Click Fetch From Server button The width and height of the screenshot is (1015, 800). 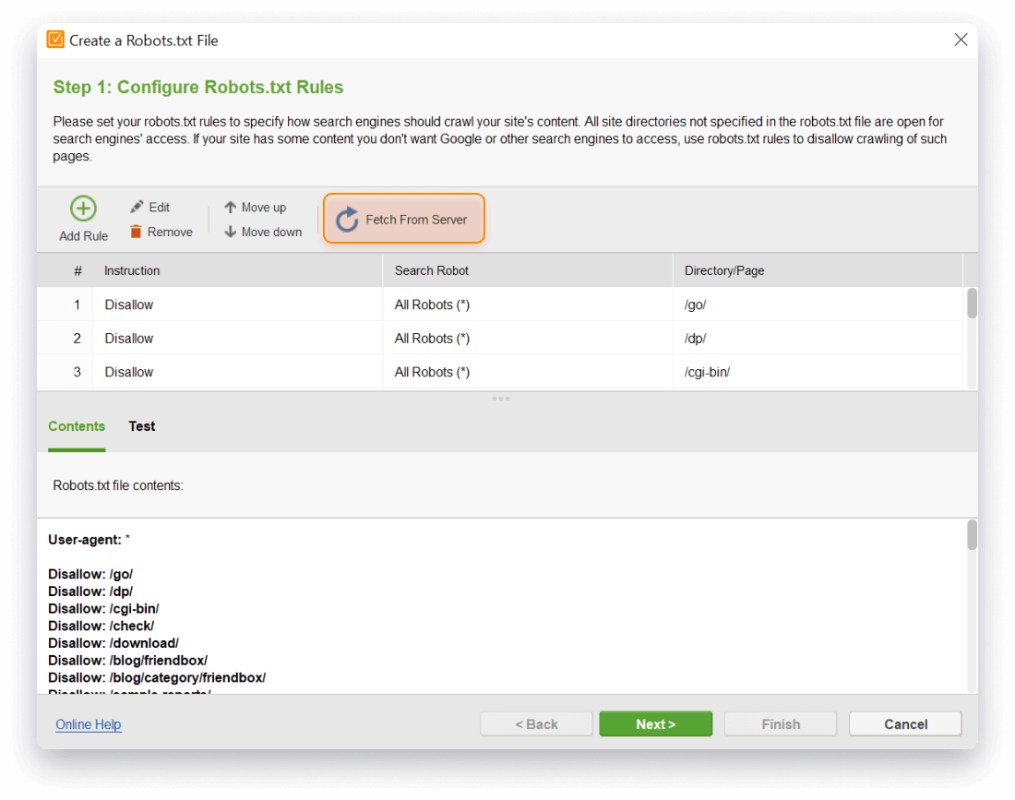coord(404,219)
